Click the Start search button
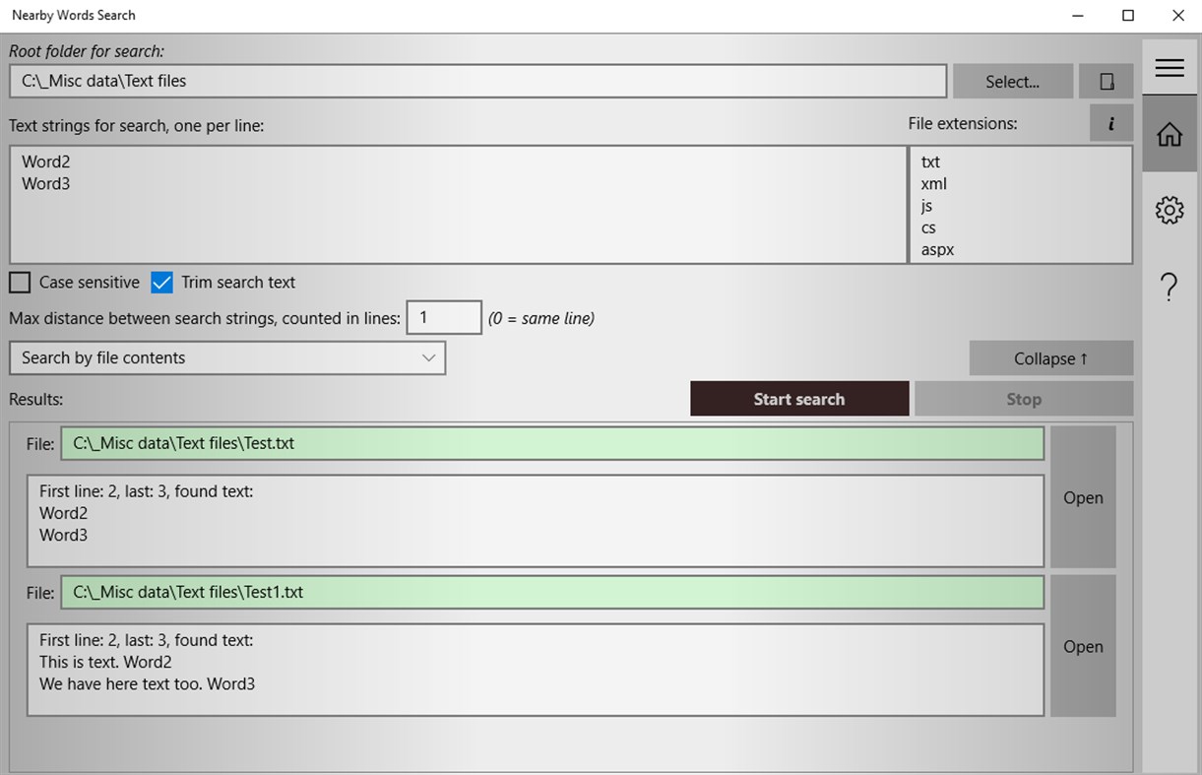The height and width of the screenshot is (775, 1202). coord(799,399)
